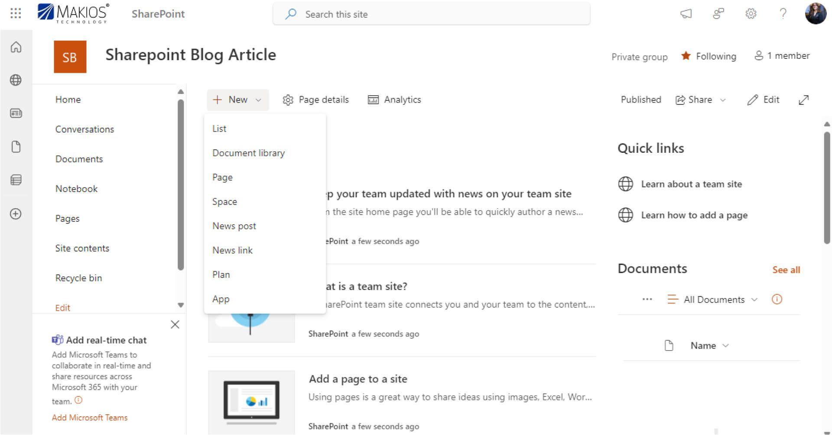Open My sites globe icon in app bar
The width and height of the screenshot is (832, 435).
(x=16, y=80)
